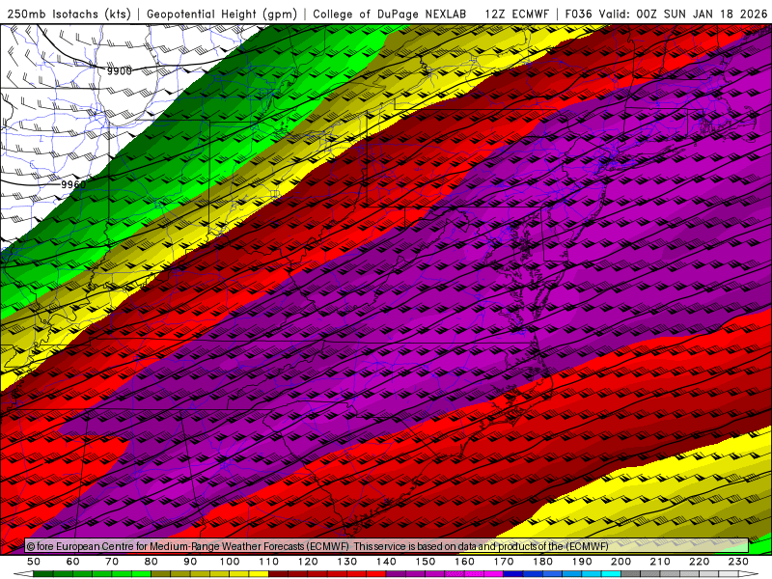Click the 50 label on the color scale
The image size is (772, 579).
34,562
